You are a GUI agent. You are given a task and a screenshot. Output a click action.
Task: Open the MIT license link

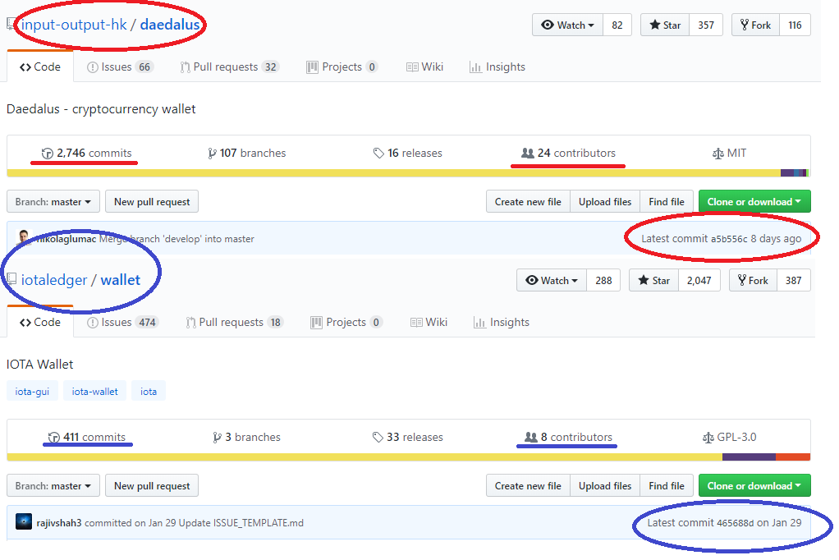click(729, 154)
